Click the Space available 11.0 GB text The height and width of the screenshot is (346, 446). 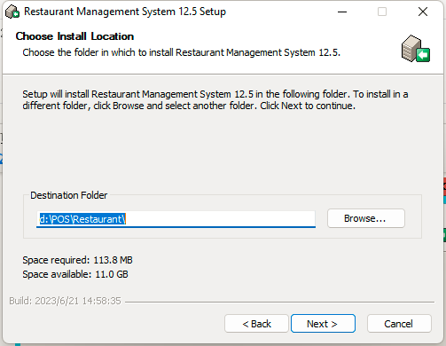point(75,274)
